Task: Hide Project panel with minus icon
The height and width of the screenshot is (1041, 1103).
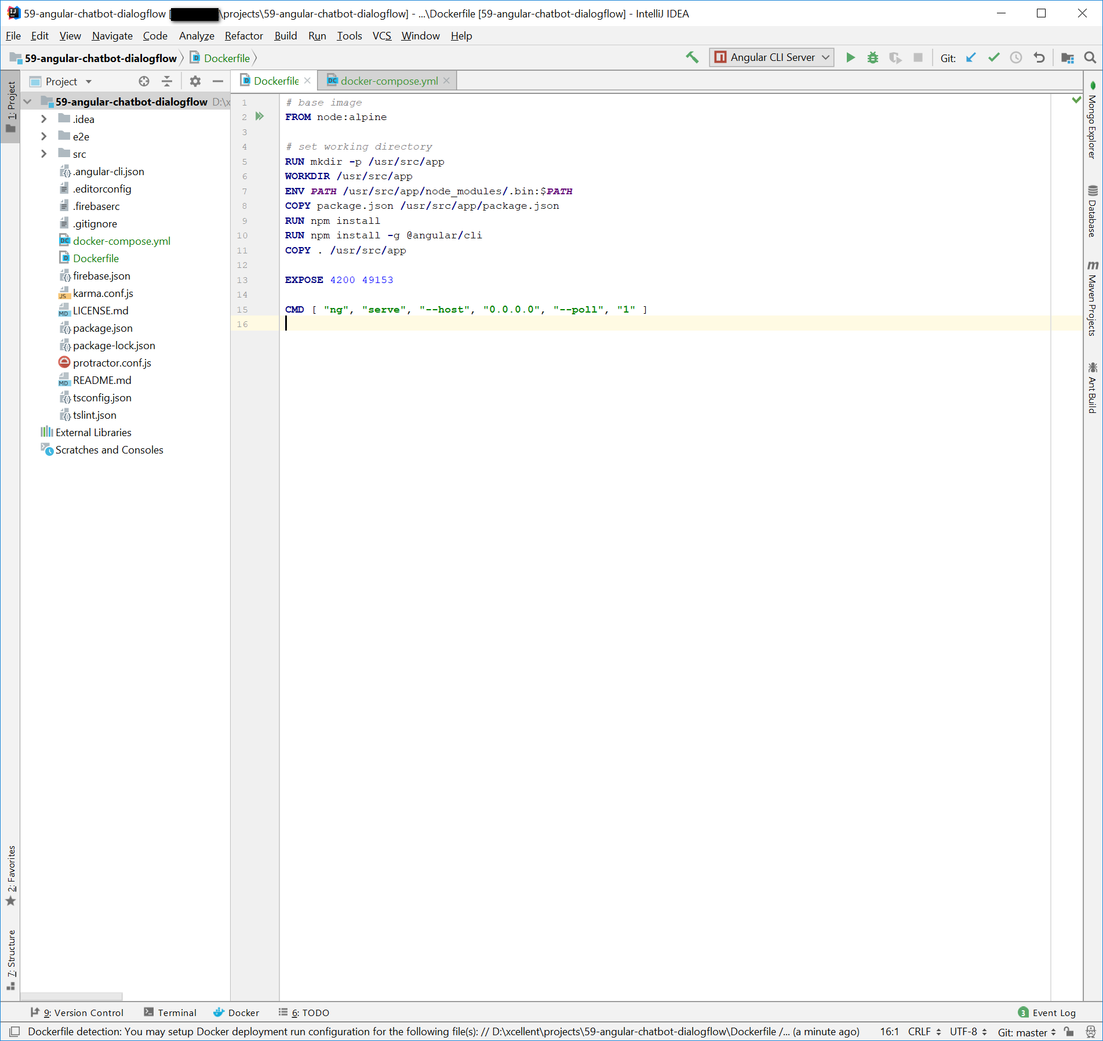Action: (218, 81)
